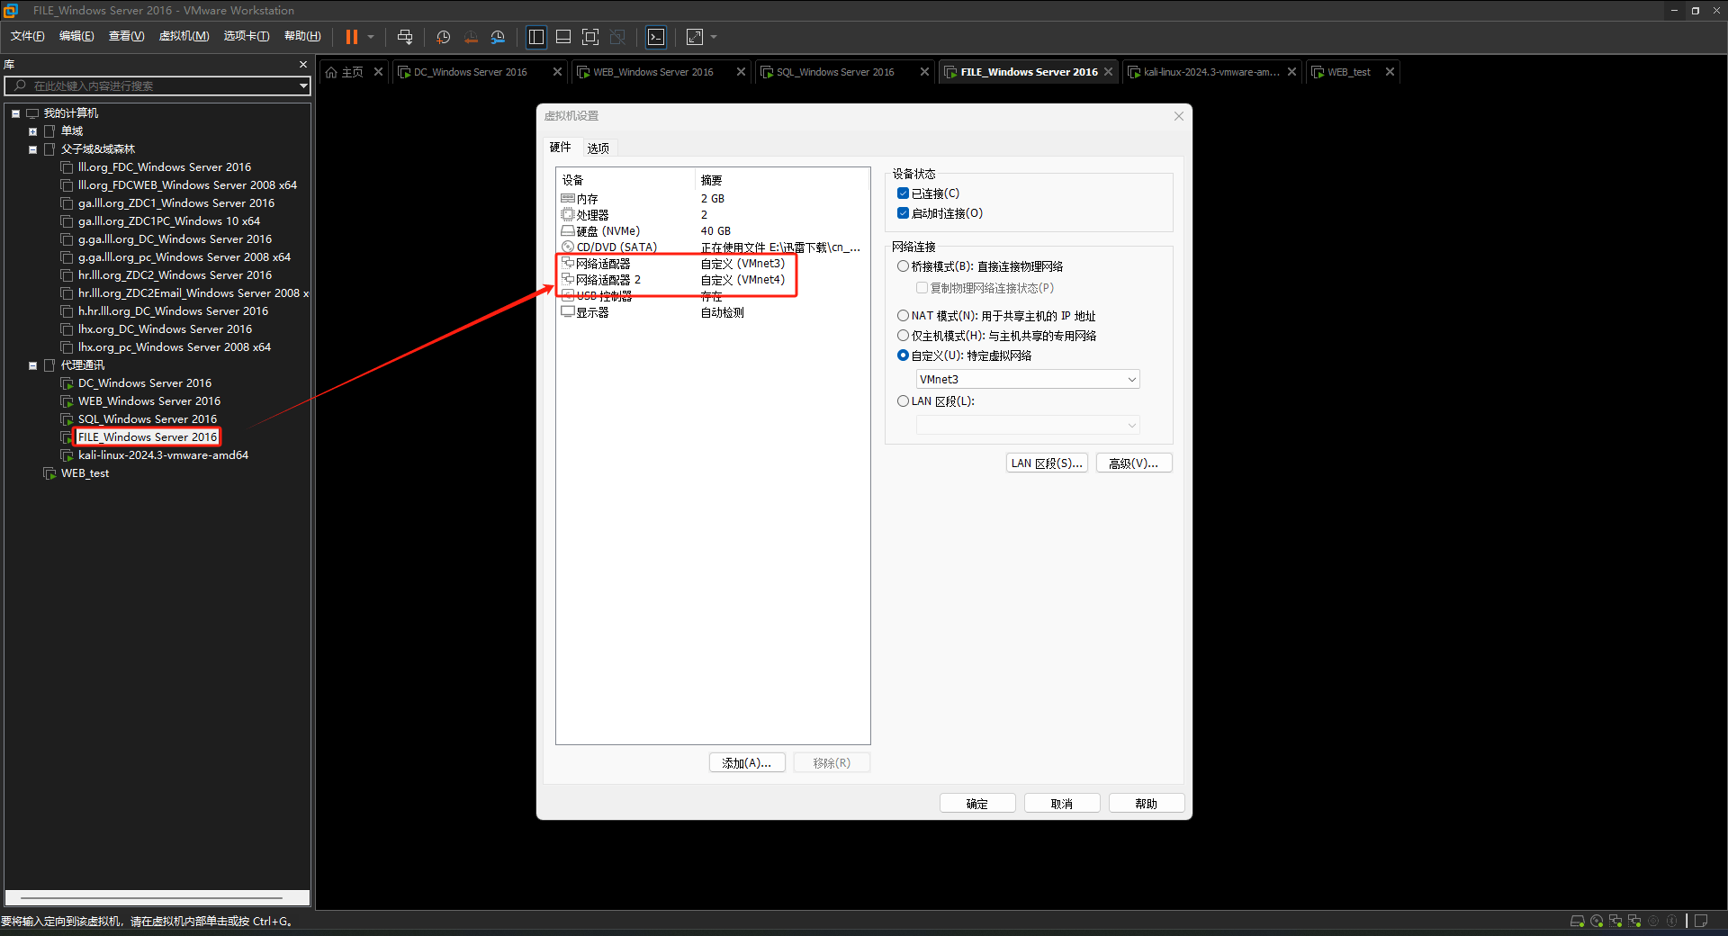Click the console view toolbar icon
The width and height of the screenshot is (1728, 936).
pos(656,37)
